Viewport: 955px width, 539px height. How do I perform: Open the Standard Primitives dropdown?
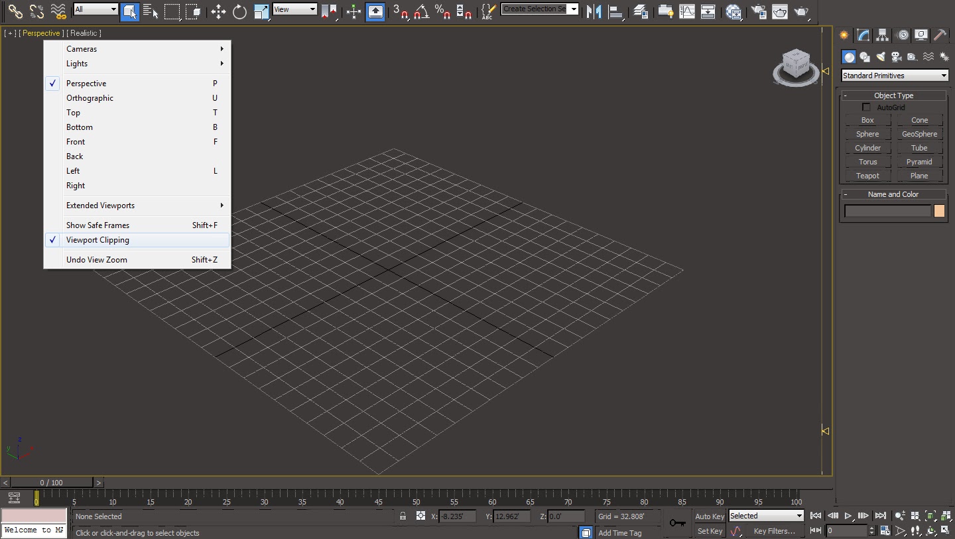click(x=894, y=76)
